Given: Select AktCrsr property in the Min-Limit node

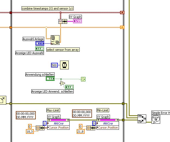Looking at the screenshot, I should (108, 123).
